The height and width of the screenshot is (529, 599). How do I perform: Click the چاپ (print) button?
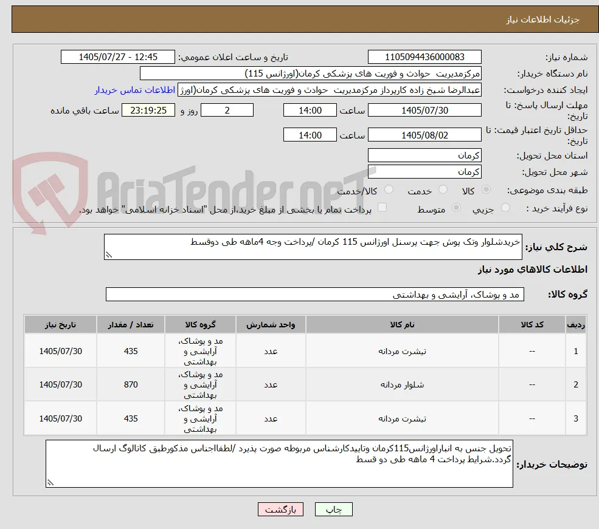point(333,510)
